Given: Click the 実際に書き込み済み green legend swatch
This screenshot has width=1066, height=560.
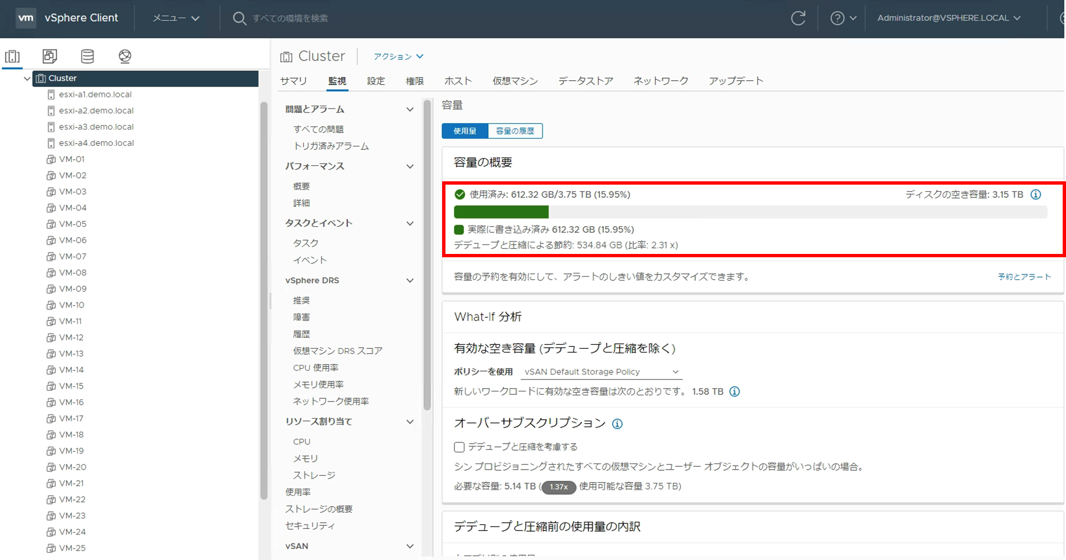Looking at the screenshot, I should pyautogui.click(x=459, y=230).
